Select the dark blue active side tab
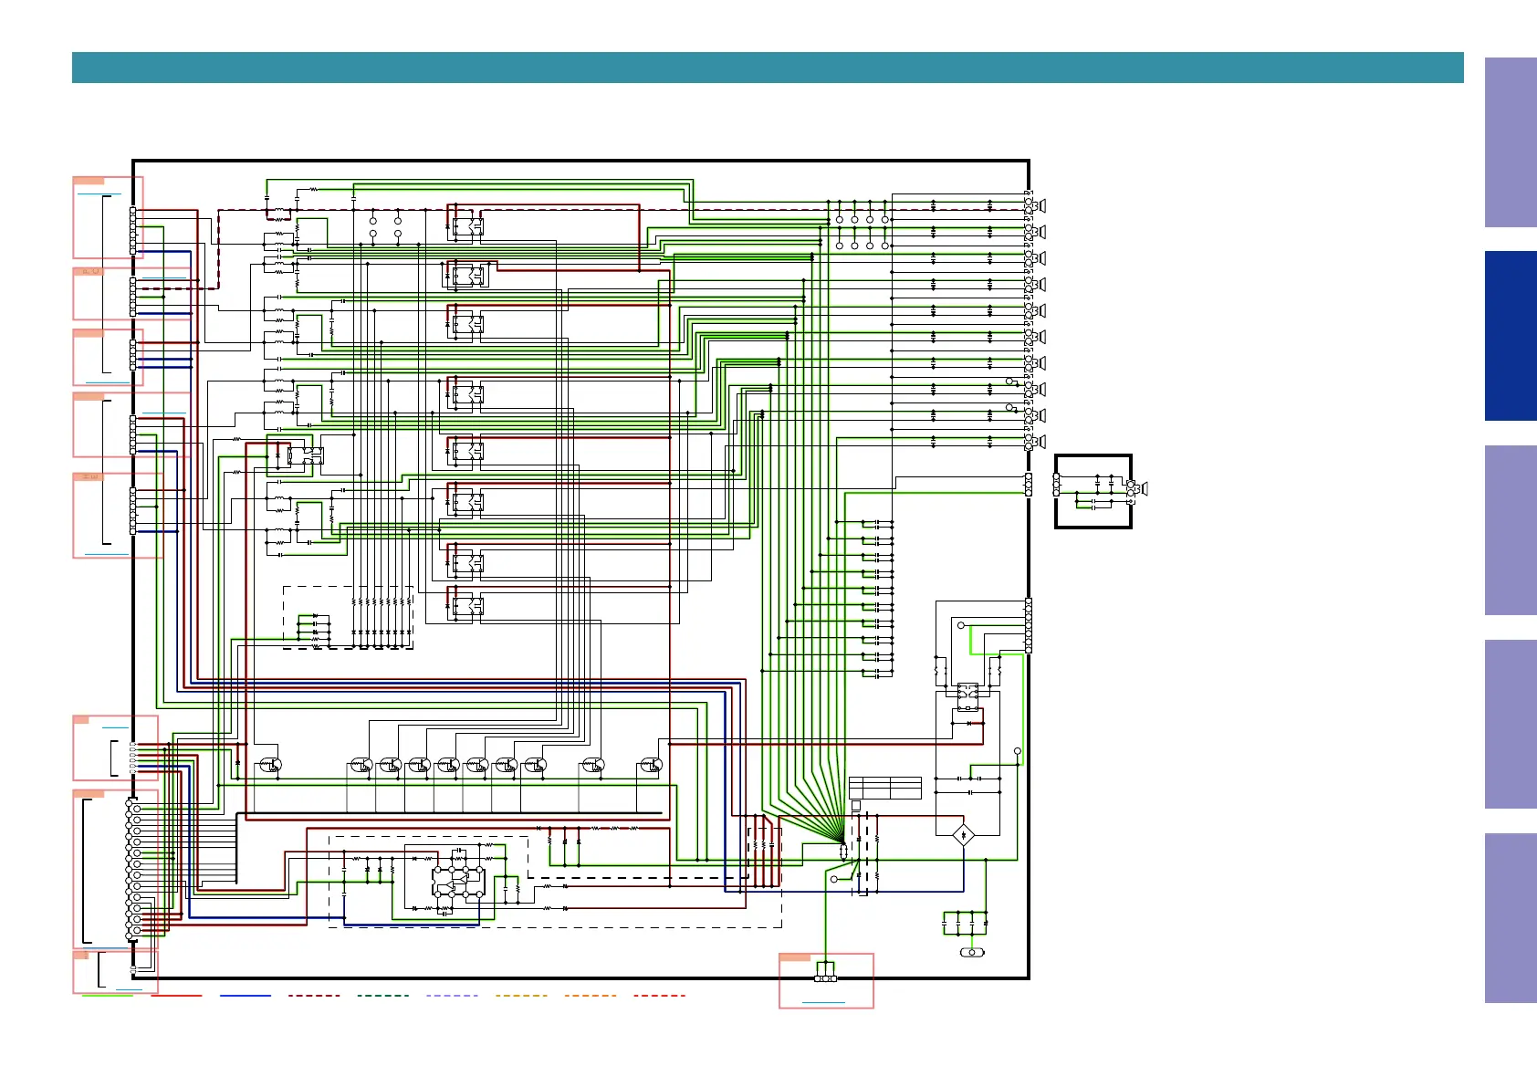1537x1087 pixels. (1510, 336)
